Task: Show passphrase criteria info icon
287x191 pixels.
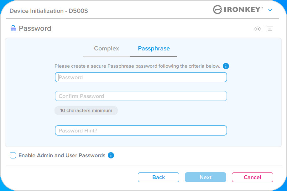Action: point(226,66)
